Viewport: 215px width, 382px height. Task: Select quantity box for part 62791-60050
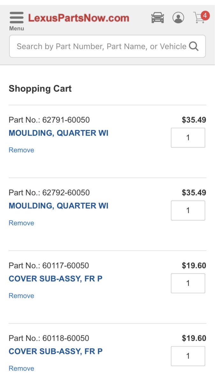point(188,138)
